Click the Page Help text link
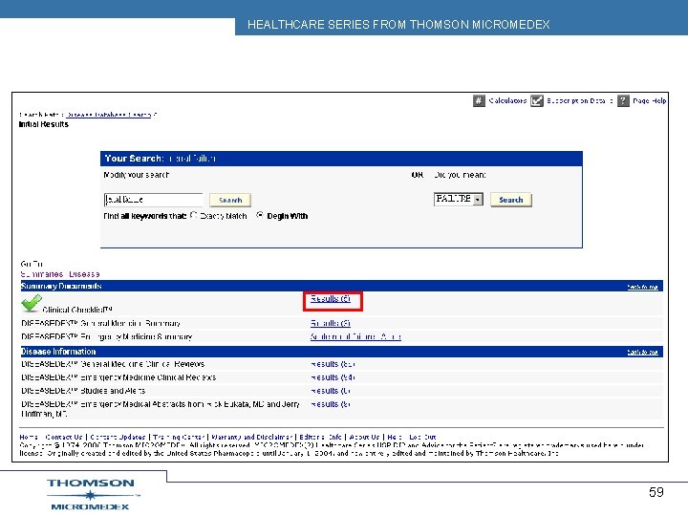 click(650, 101)
